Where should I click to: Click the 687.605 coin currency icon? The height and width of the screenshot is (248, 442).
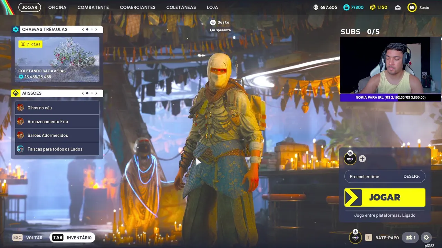tap(316, 7)
